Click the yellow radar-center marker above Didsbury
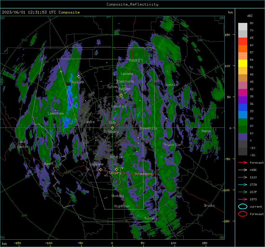 click(x=112, y=128)
